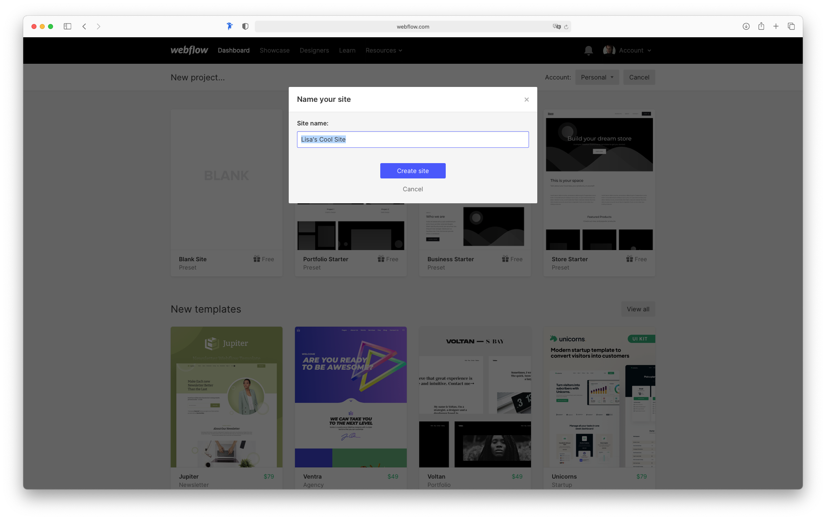Click the shield extension icon

pyautogui.click(x=245, y=26)
